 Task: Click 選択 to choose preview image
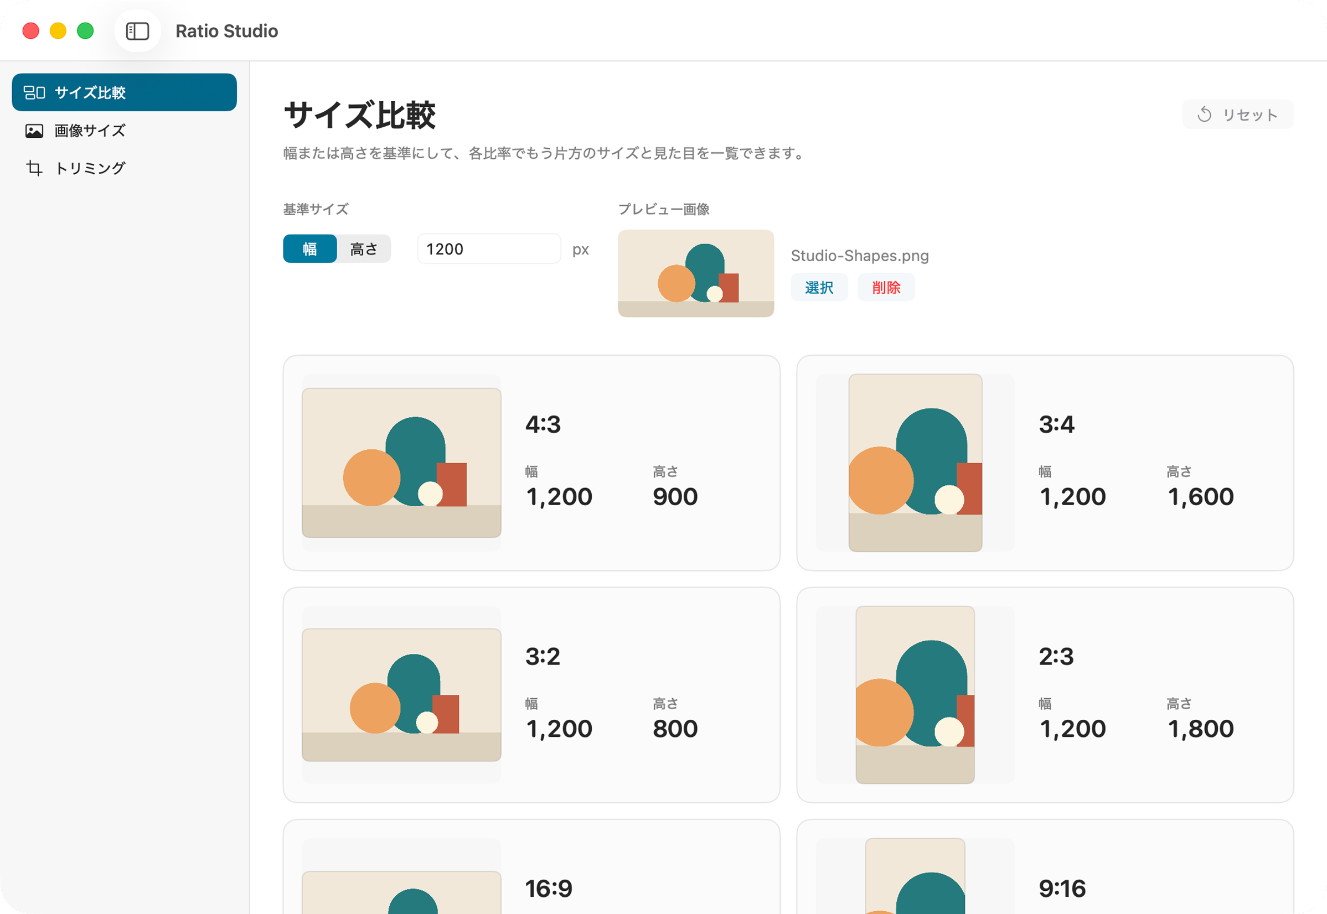pos(819,287)
